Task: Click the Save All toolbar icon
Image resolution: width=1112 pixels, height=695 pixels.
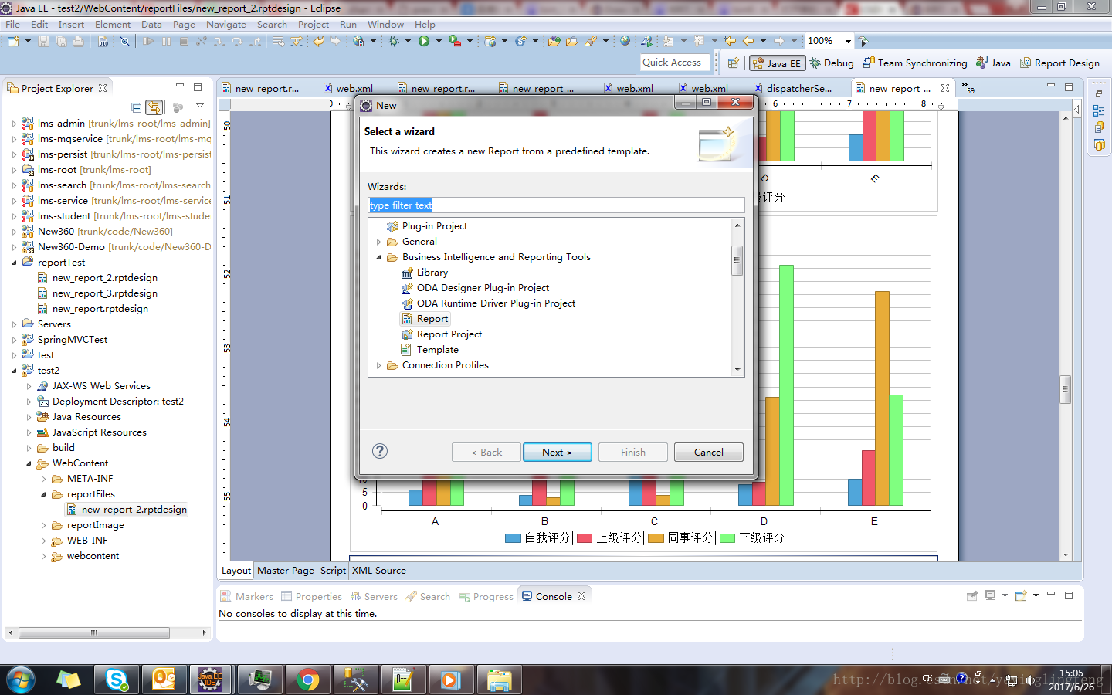Action: pos(61,41)
